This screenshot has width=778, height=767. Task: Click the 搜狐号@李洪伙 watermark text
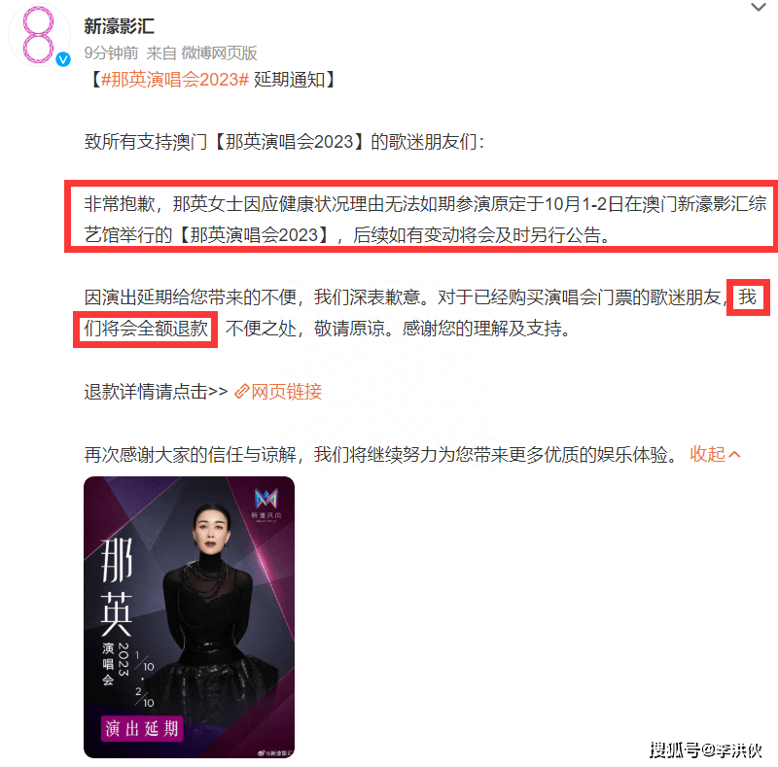click(x=706, y=750)
